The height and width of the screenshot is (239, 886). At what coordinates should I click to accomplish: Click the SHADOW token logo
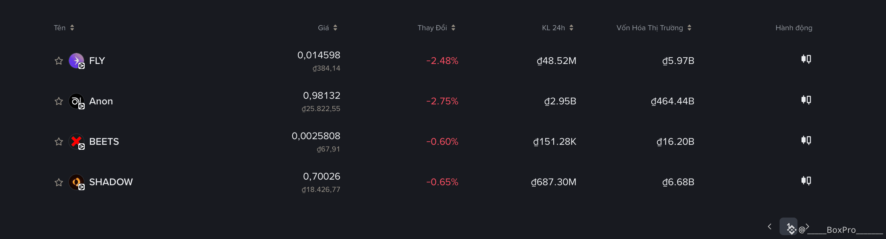77,182
